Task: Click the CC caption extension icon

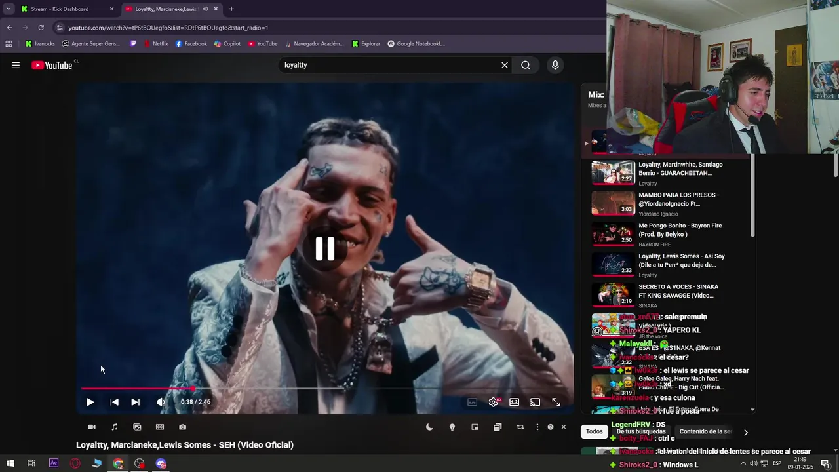Action: tap(160, 427)
